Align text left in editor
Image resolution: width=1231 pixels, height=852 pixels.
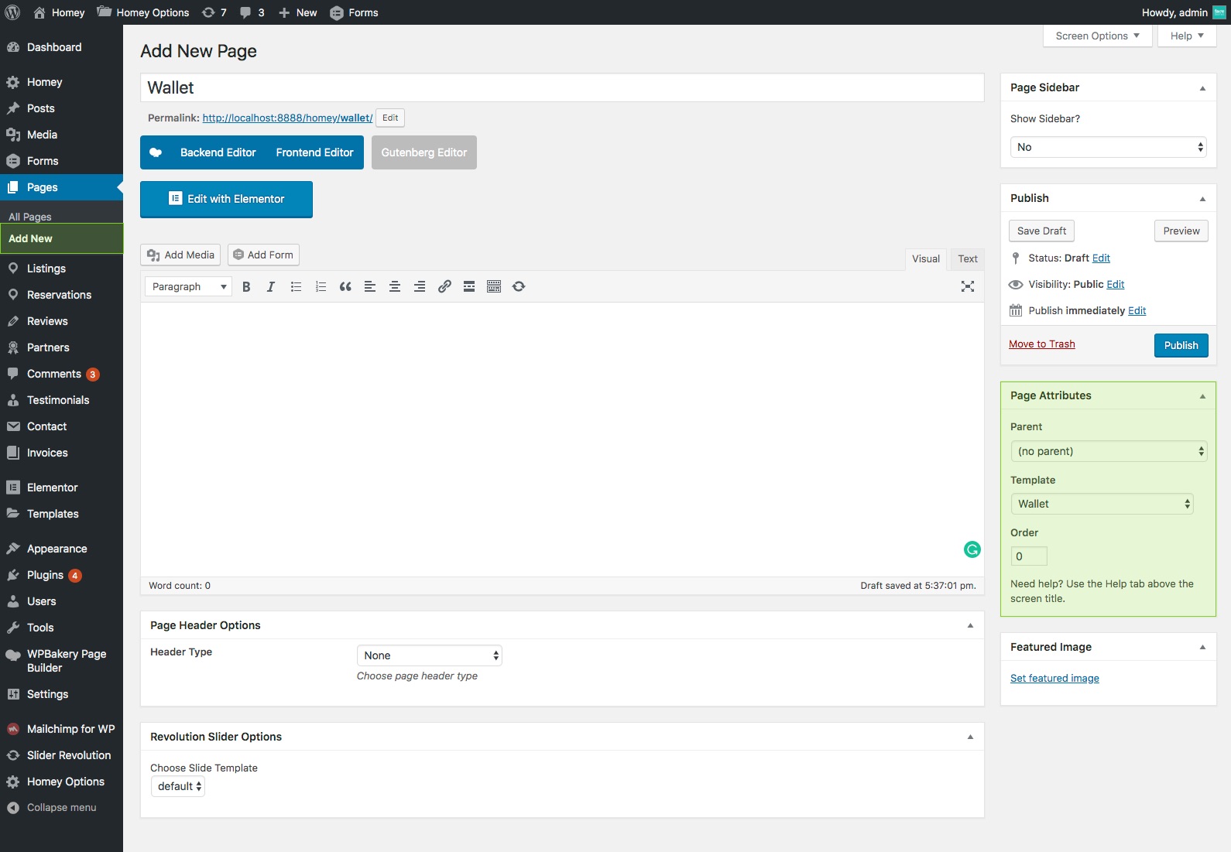pos(370,286)
